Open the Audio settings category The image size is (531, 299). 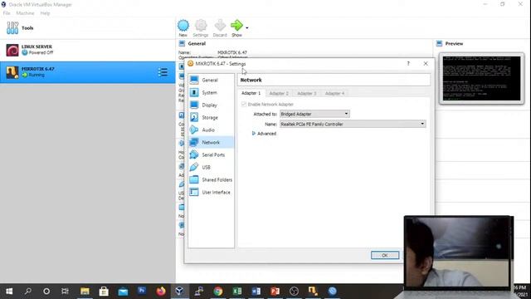[x=211, y=130]
